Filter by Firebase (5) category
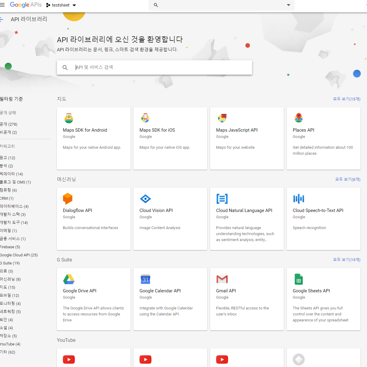This screenshot has width=367, height=367. pos(10,247)
